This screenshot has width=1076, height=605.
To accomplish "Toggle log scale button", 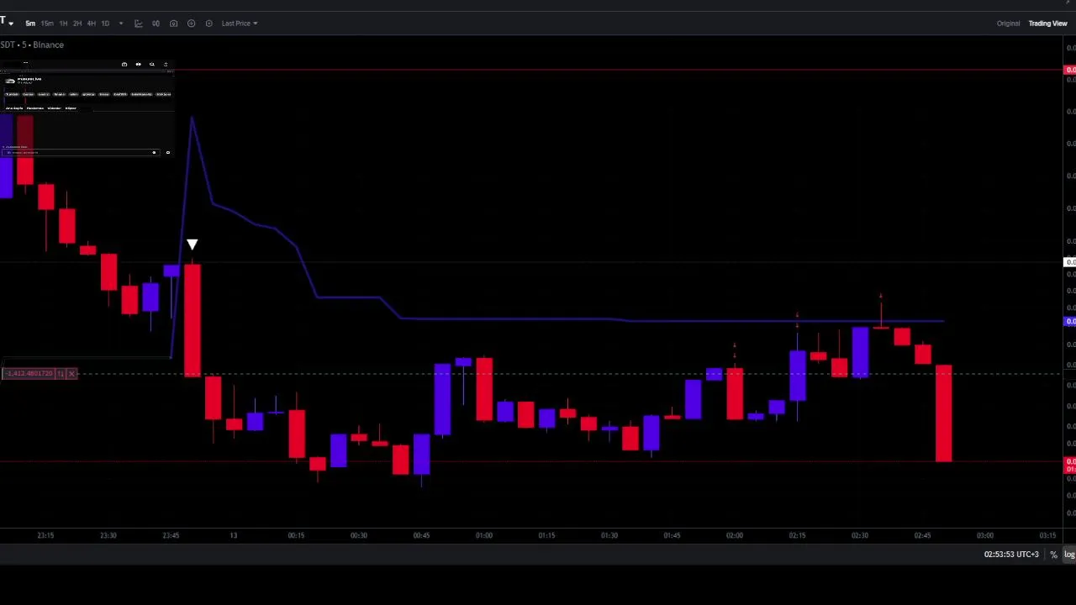I will coord(1069,555).
